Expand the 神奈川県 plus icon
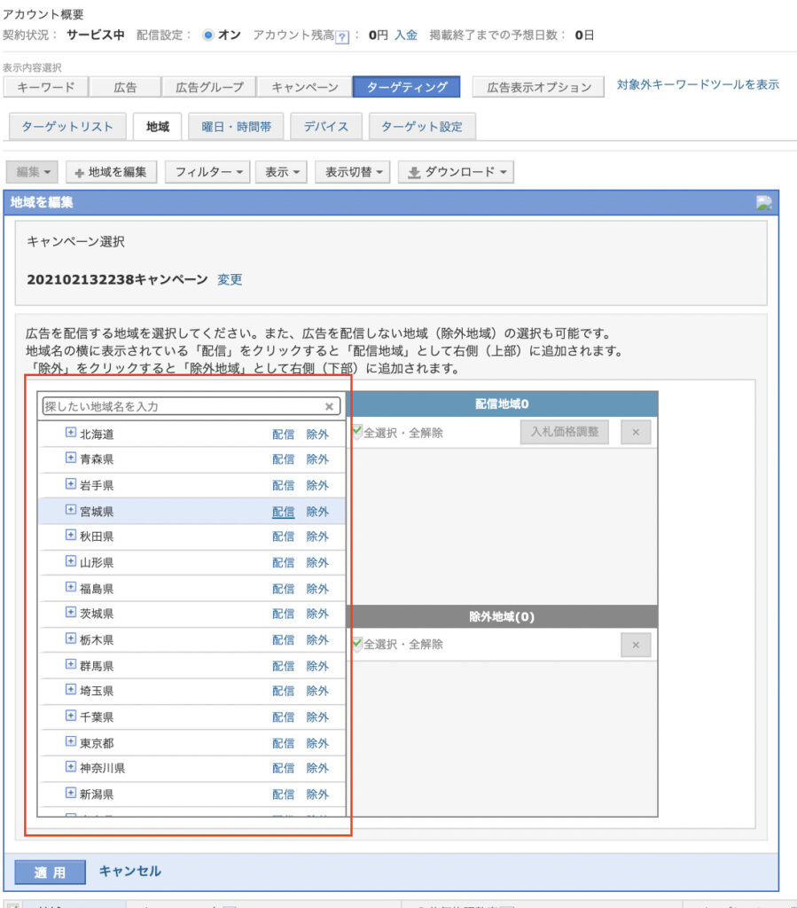The image size is (797, 908). (71, 768)
